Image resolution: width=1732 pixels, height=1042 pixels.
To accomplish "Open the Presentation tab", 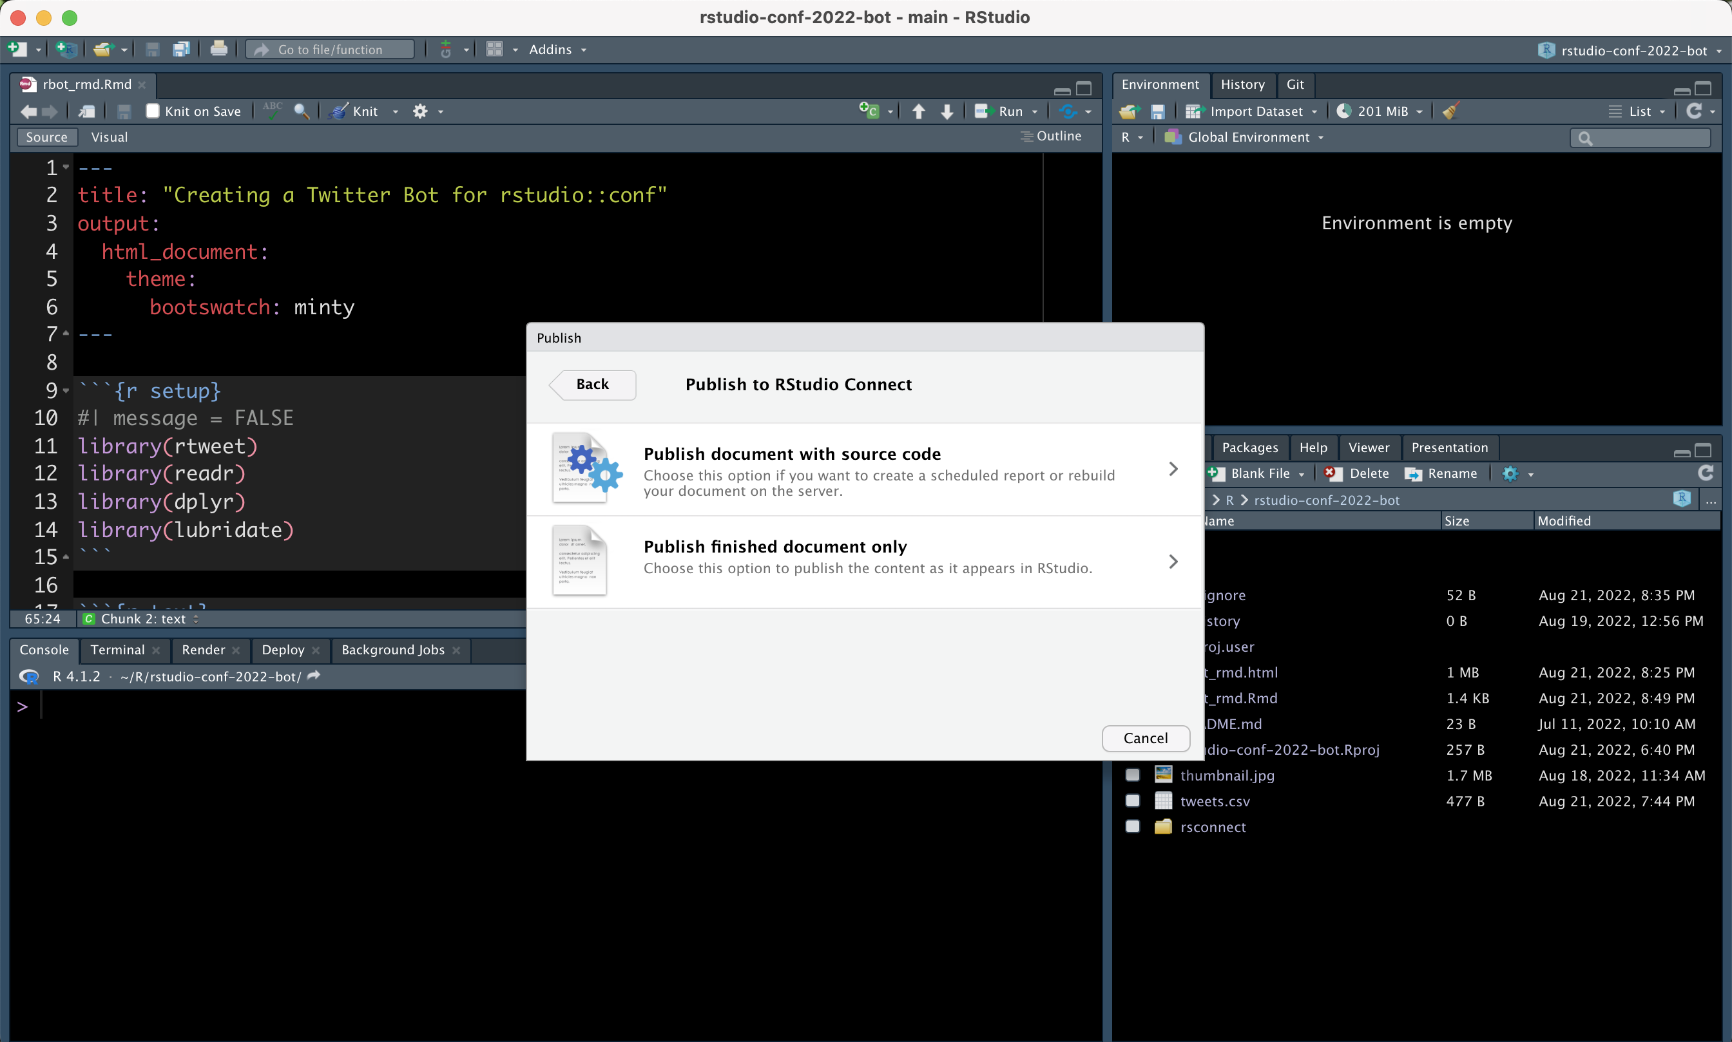I will 1450,448.
